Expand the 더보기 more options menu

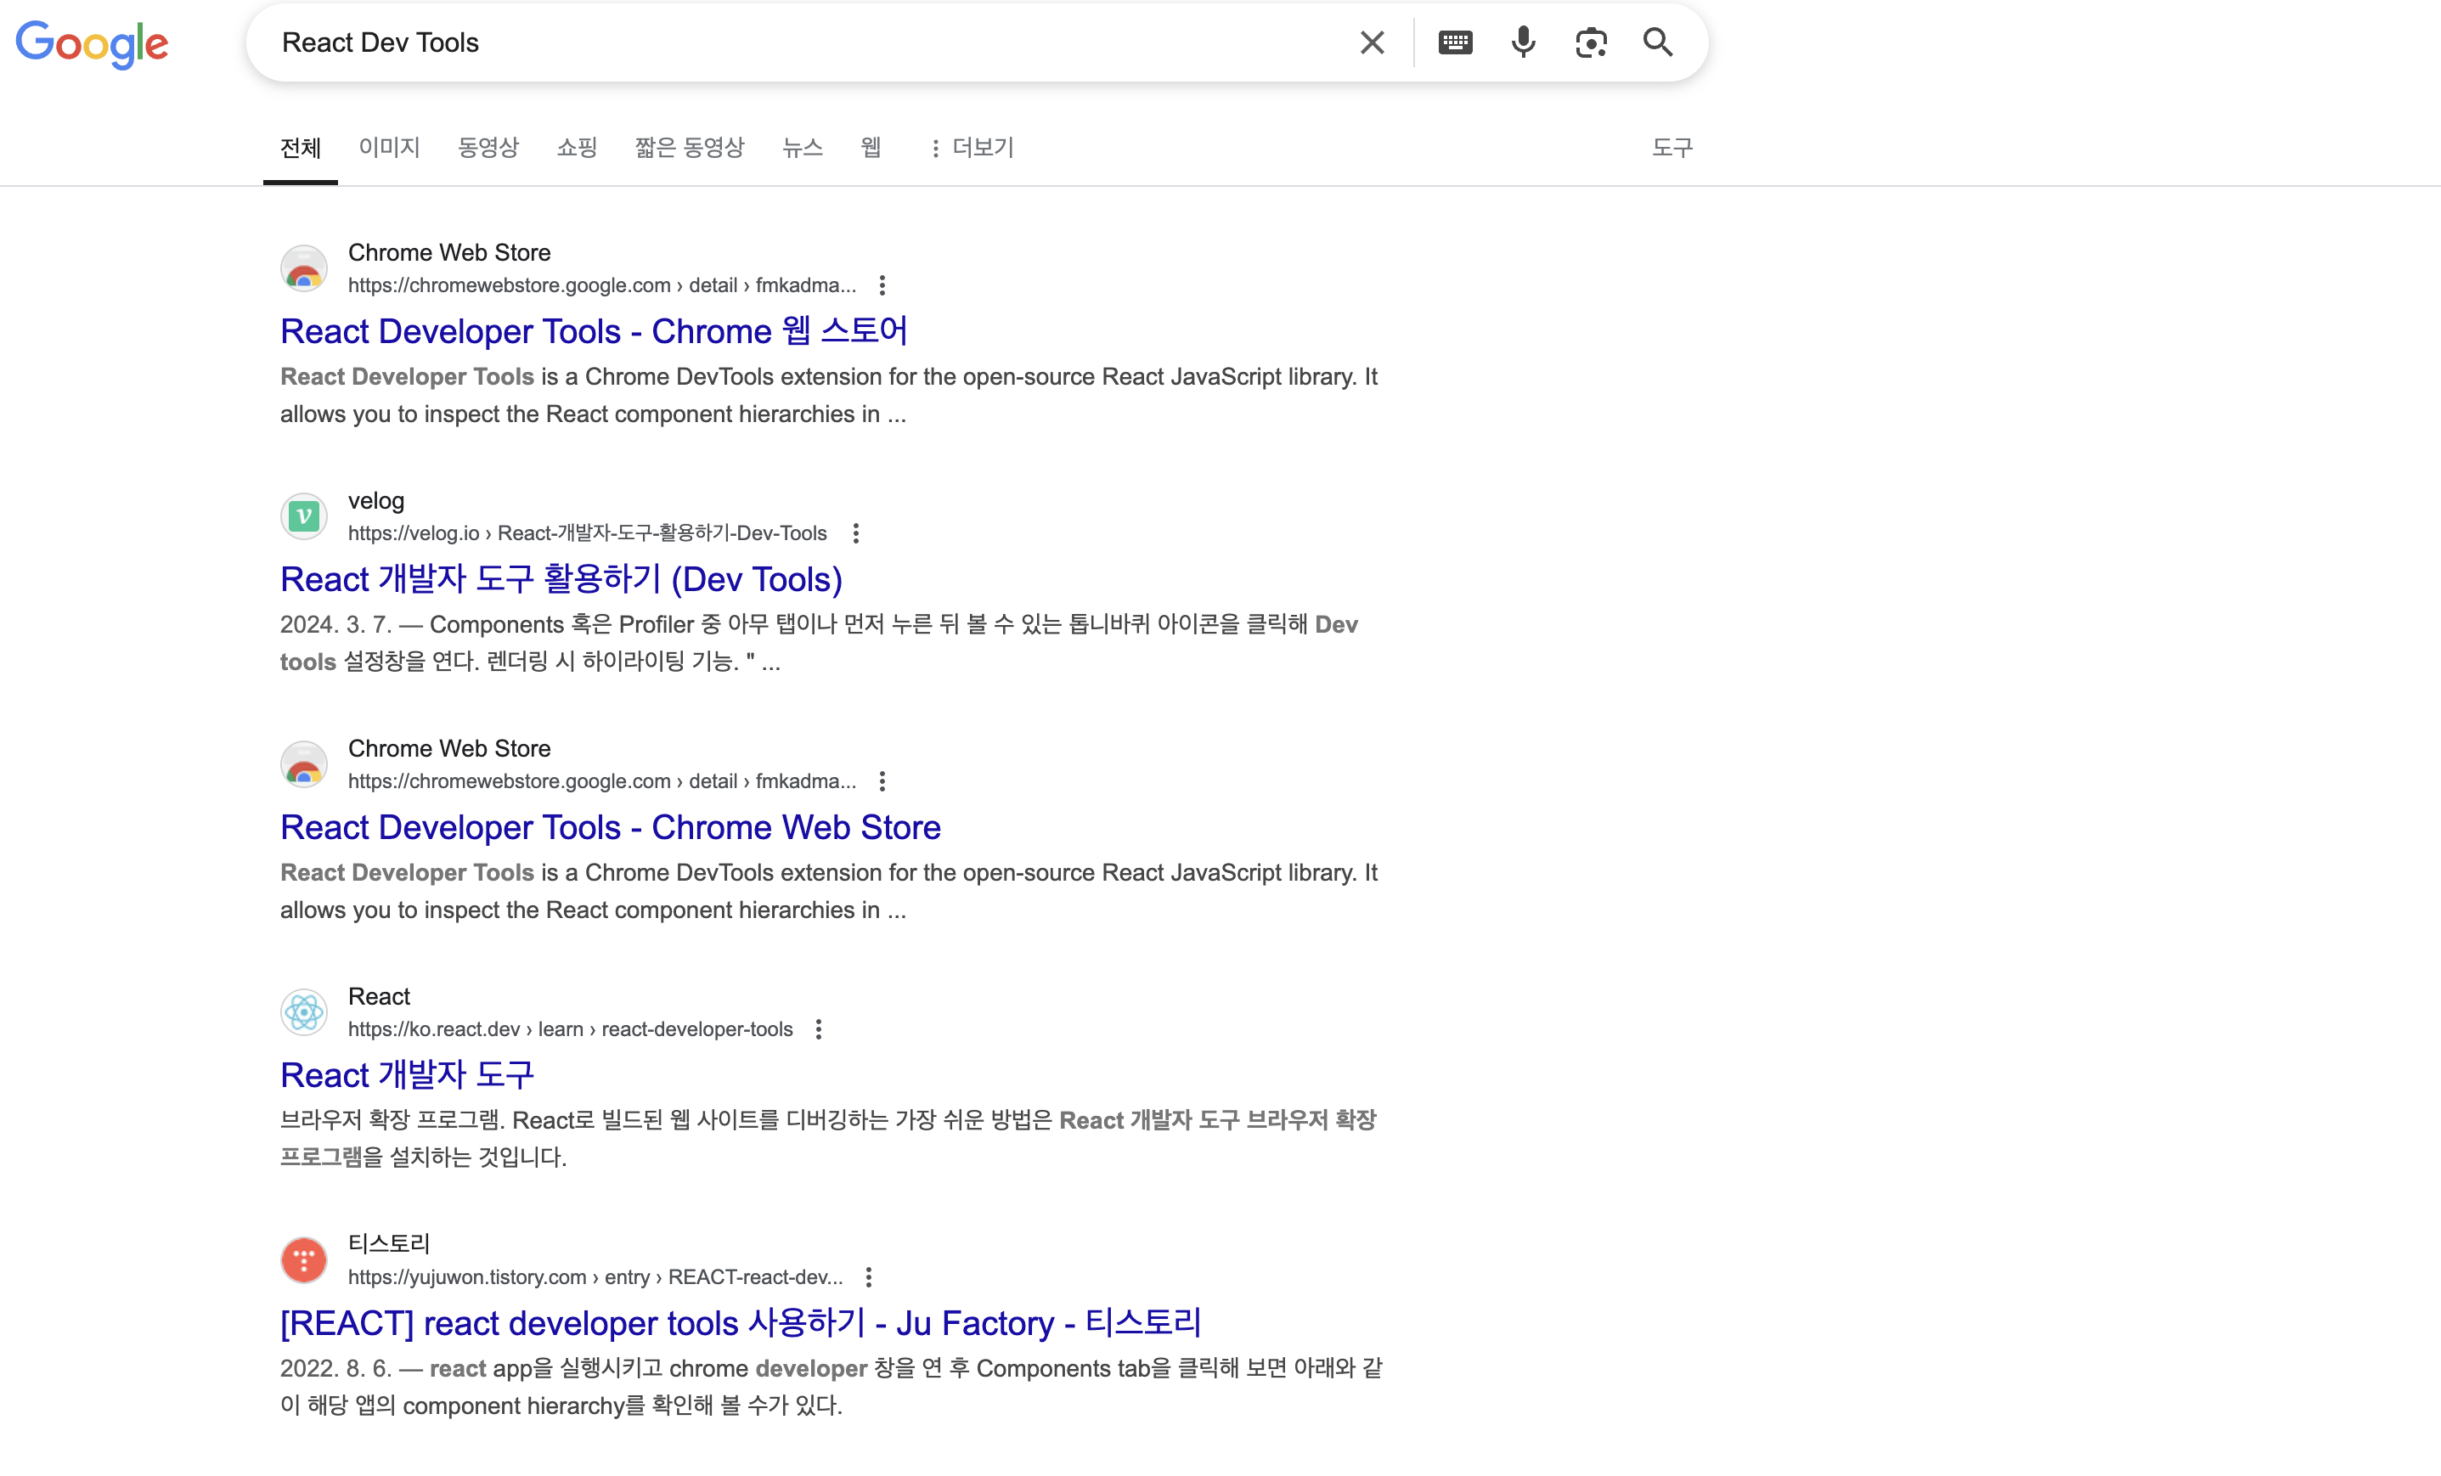(x=972, y=148)
